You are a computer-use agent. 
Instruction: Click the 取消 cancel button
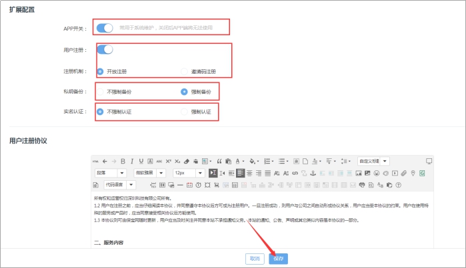click(x=254, y=258)
